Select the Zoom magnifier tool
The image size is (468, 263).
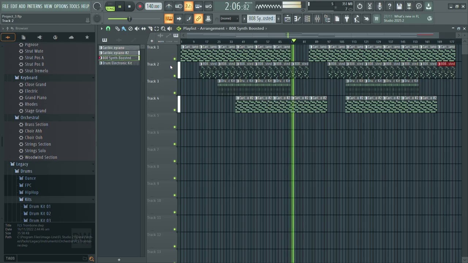[x=163, y=28]
